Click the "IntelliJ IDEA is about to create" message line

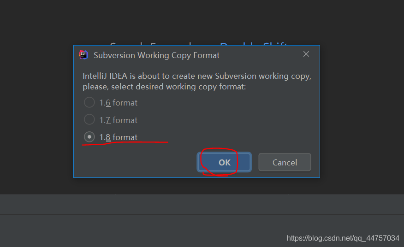pos(197,76)
